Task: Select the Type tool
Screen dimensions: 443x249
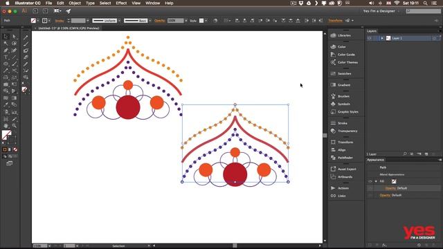Action: [x=6, y=57]
